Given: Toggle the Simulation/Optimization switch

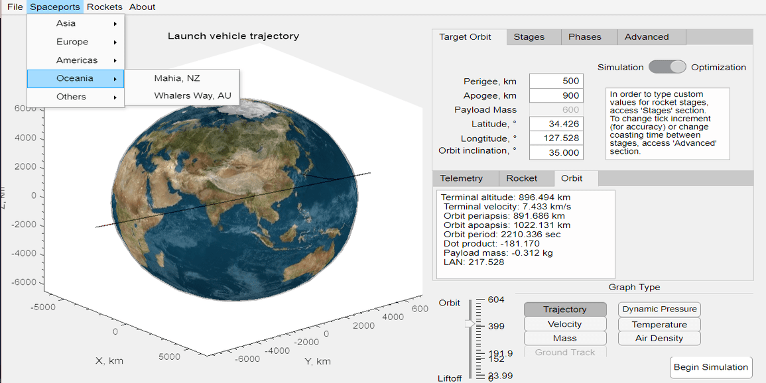Looking at the screenshot, I should click(668, 67).
